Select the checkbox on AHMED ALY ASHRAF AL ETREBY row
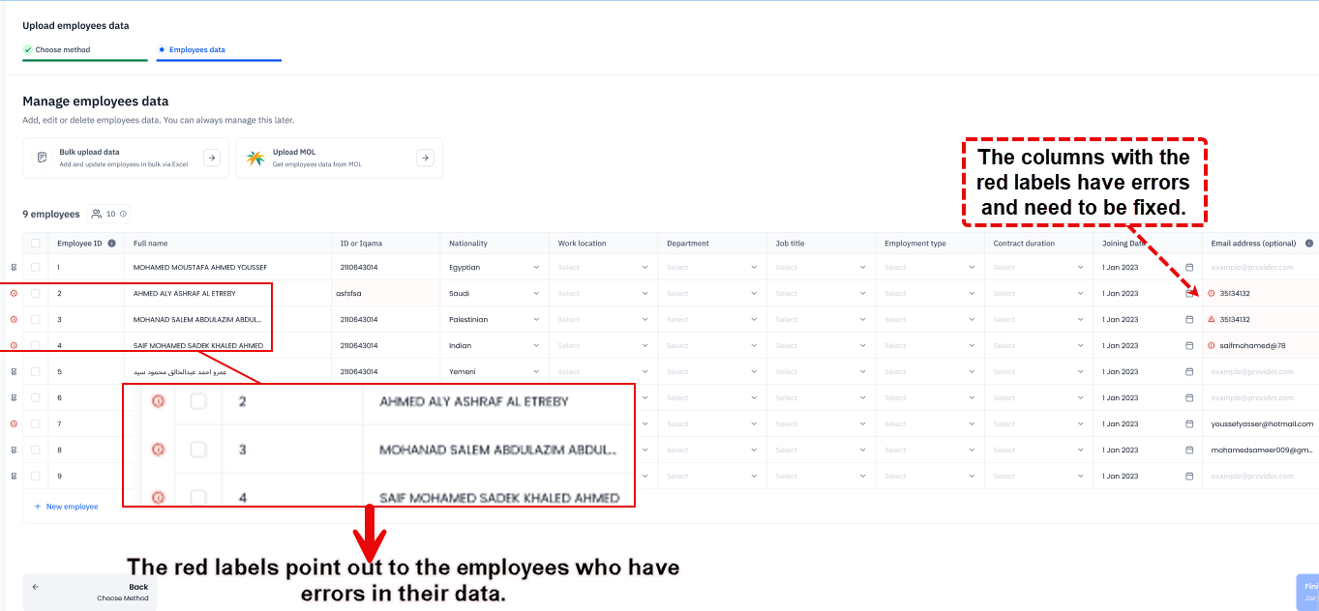 [35, 293]
